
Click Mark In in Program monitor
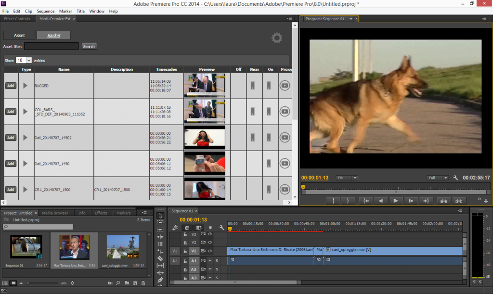tap(333, 201)
